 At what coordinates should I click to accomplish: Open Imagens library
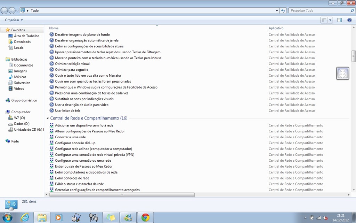pyautogui.click(x=20, y=71)
